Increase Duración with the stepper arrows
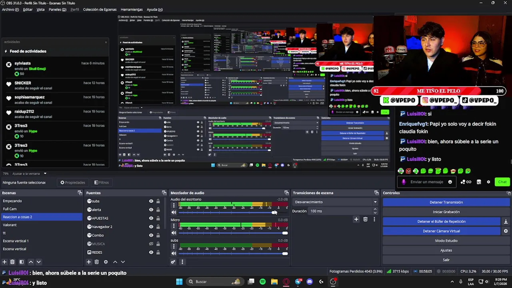Viewport: 512px width, 288px height. pos(375,210)
